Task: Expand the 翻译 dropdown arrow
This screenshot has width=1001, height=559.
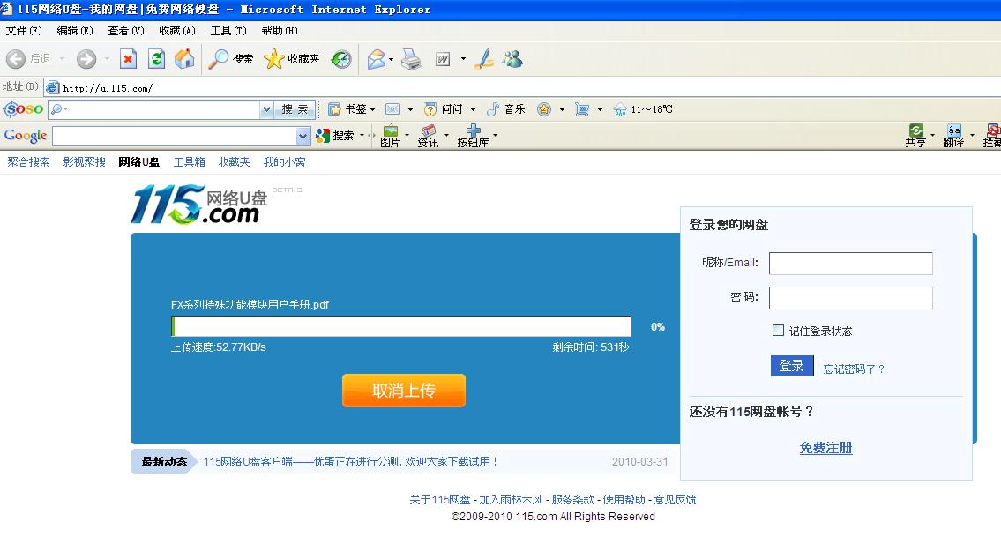Action: (x=972, y=135)
